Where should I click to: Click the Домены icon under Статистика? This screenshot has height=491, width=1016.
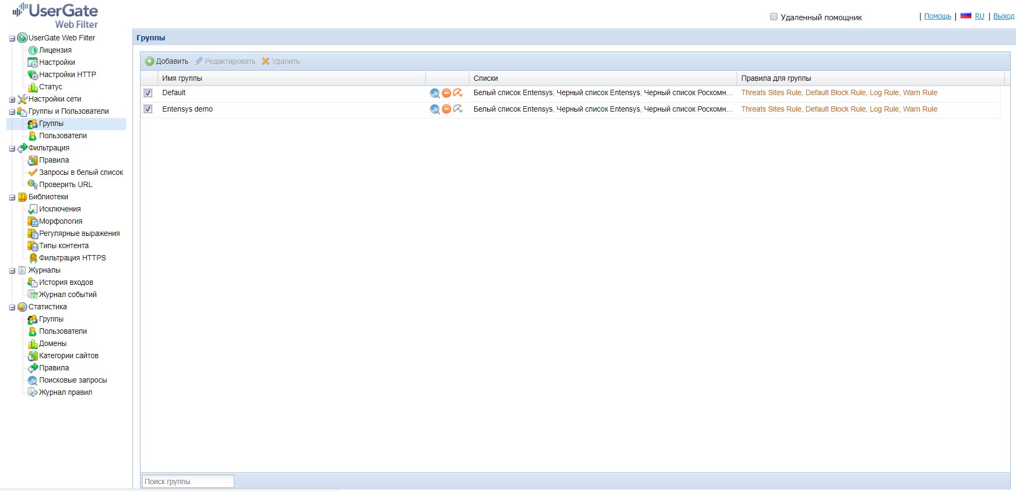point(33,344)
